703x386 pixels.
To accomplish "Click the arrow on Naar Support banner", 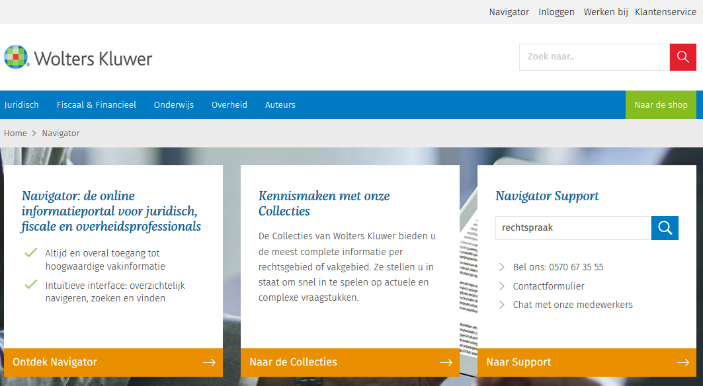I will coord(682,362).
